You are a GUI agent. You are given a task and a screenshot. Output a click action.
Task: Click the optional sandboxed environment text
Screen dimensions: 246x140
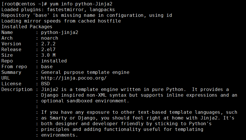tap(85, 101)
